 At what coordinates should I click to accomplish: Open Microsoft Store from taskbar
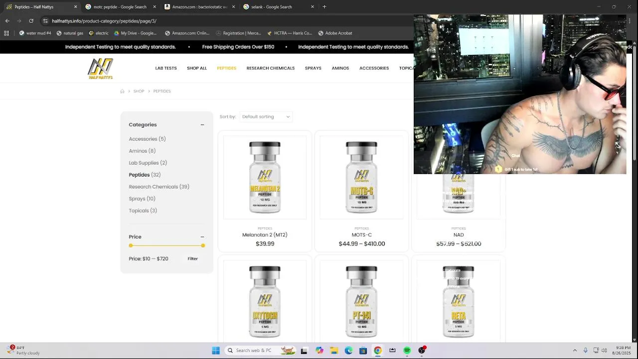pyautogui.click(x=363, y=351)
